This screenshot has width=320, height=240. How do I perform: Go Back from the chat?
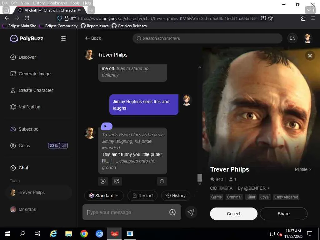pyautogui.click(x=93, y=38)
